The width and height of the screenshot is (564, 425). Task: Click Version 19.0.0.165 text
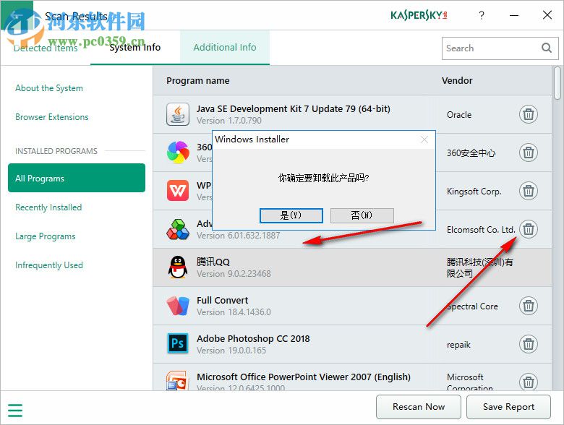coord(231,351)
